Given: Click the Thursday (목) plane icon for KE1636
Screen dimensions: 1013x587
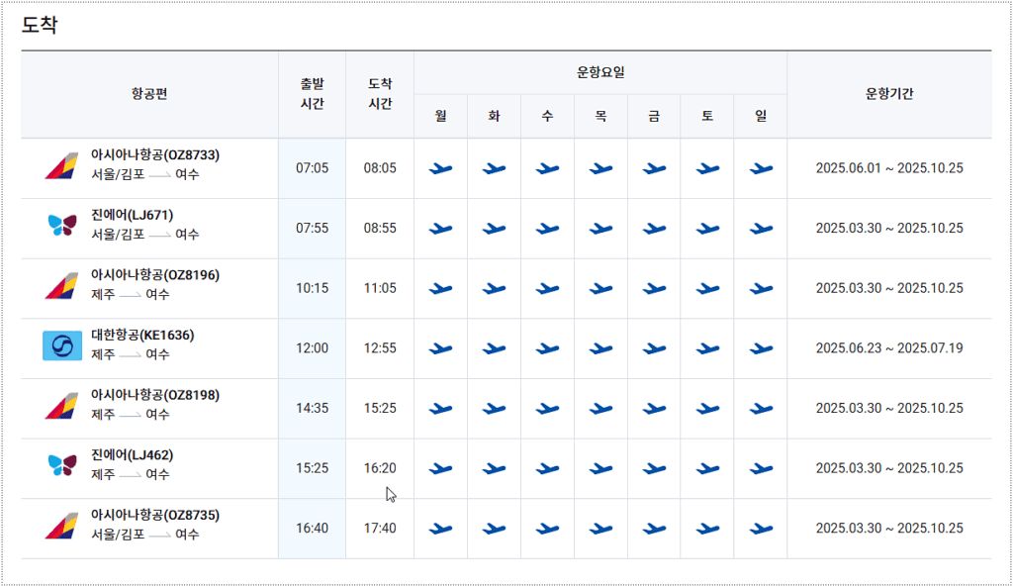Looking at the screenshot, I should tap(600, 349).
